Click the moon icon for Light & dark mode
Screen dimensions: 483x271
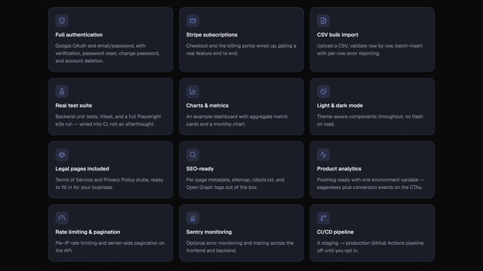323,92
